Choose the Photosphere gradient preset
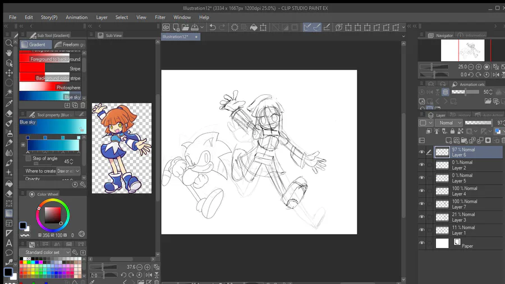This screenshot has width=505, height=284. pyautogui.click(x=50, y=87)
